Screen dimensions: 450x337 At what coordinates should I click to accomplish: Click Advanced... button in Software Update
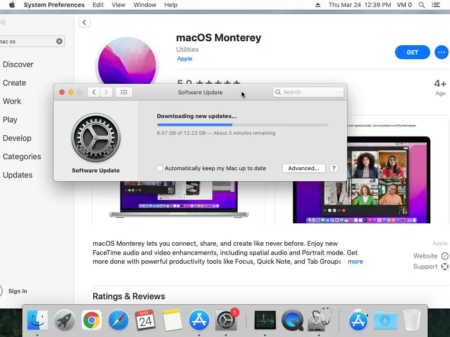point(304,168)
